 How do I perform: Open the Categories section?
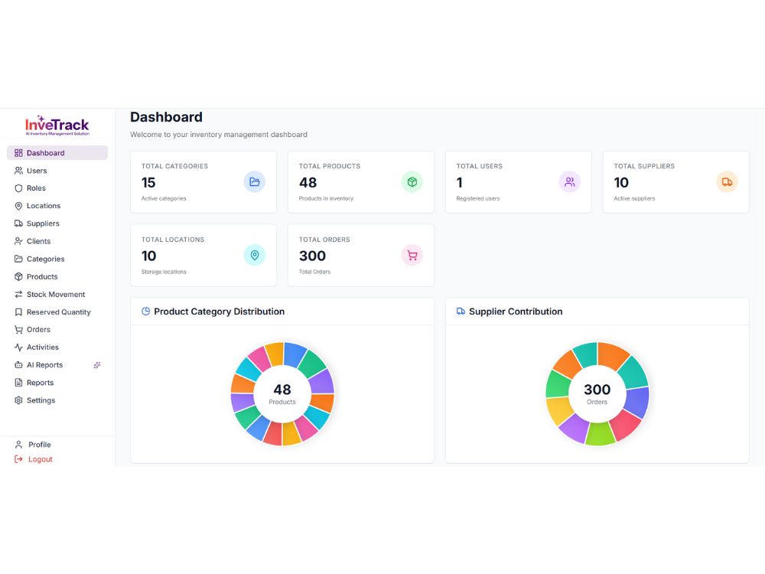[x=57, y=259]
